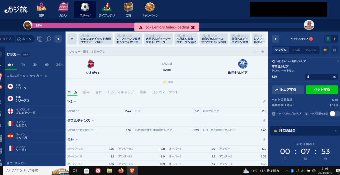
Task: Click the green ベットする button
Action: click(x=322, y=90)
